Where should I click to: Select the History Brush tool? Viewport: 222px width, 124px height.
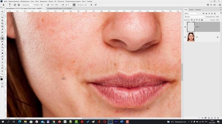2,41
